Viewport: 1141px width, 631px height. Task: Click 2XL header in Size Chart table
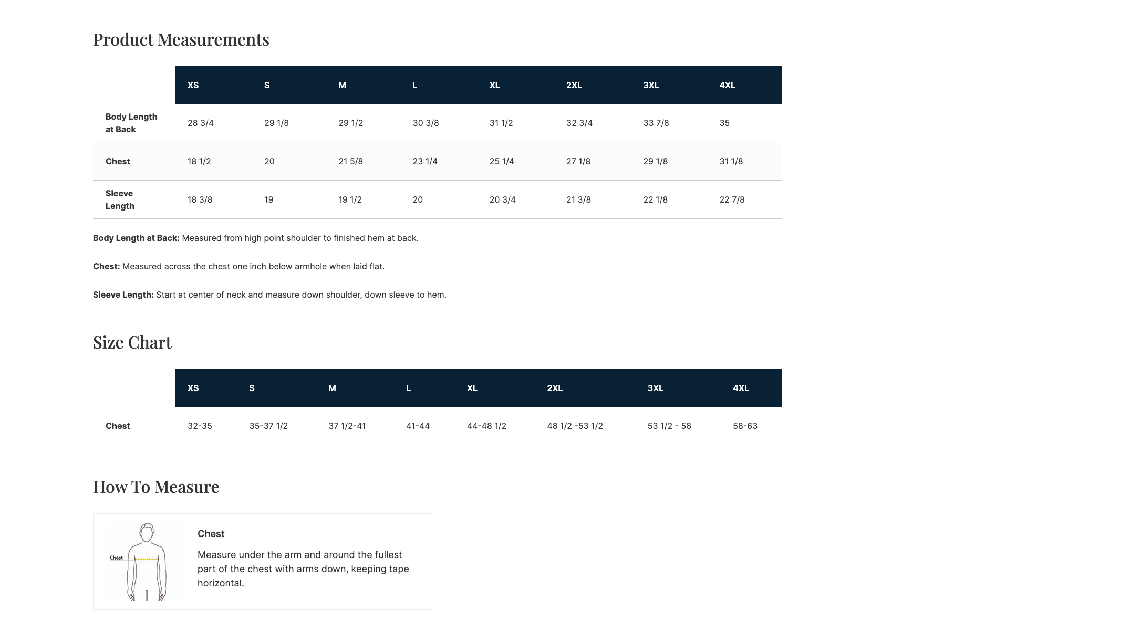[555, 388]
